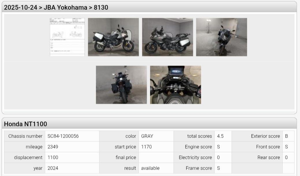Click the start price value 1170
Screen dimensions: 300x176
[x=146, y=147]
